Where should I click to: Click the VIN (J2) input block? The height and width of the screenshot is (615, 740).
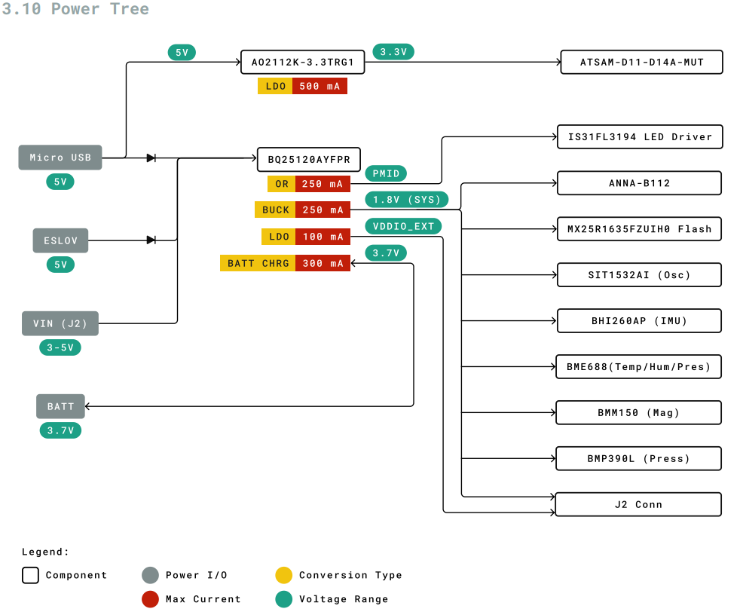coord(60,323)
